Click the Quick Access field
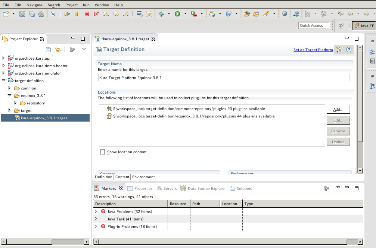This screenshot has width=376, height=248. 314,26
